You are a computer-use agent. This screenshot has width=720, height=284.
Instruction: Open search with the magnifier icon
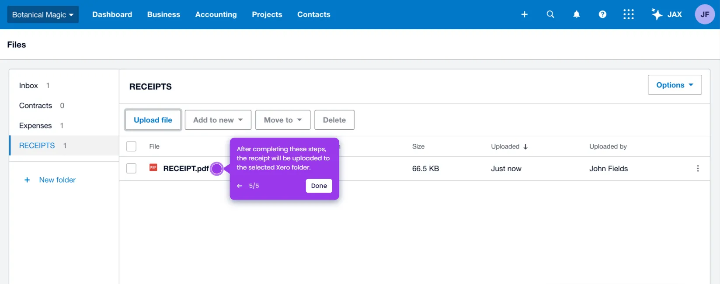point(550,14)
